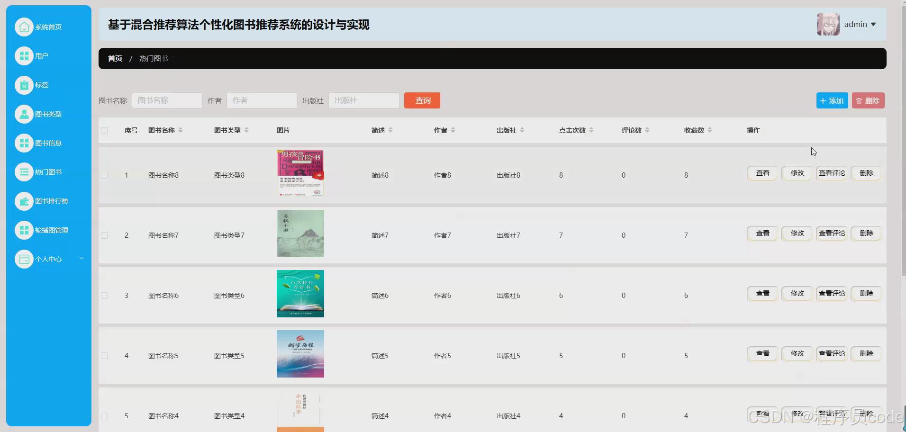Sort by 简述 column arrows
Image resolution: width=906 pixels, height=432 pixels.
coord(390,130)
